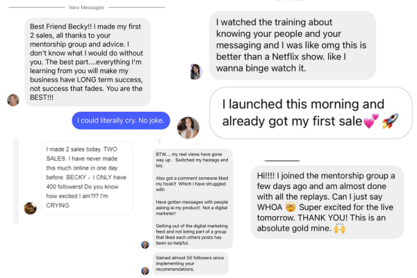
Task: Click the pink hearts emoji
Action: pos(371,121)
